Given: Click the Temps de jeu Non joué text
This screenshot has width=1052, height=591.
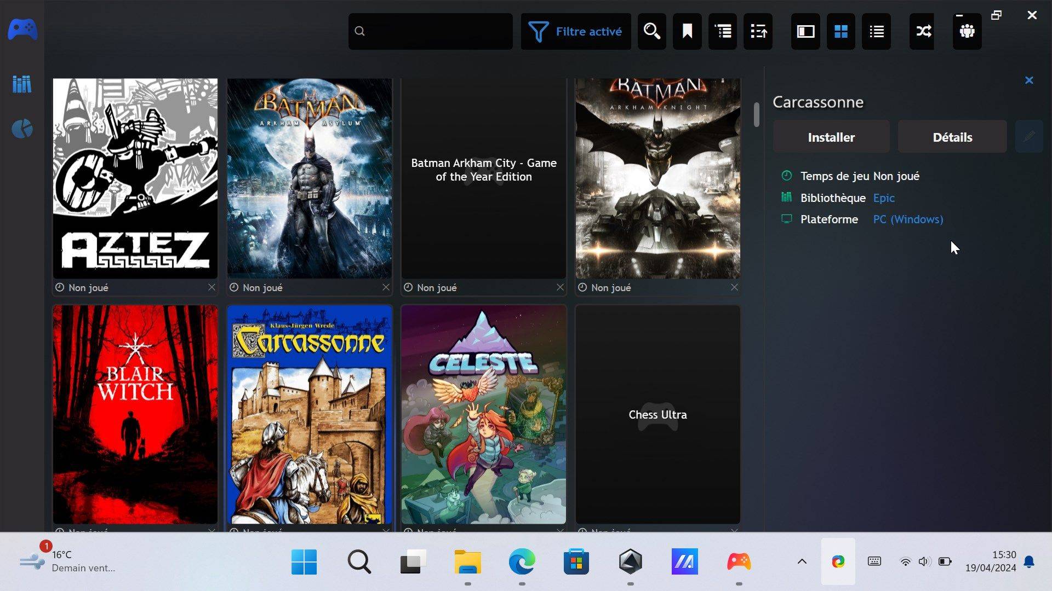Looking at the screenshot, I should (860, 176).
